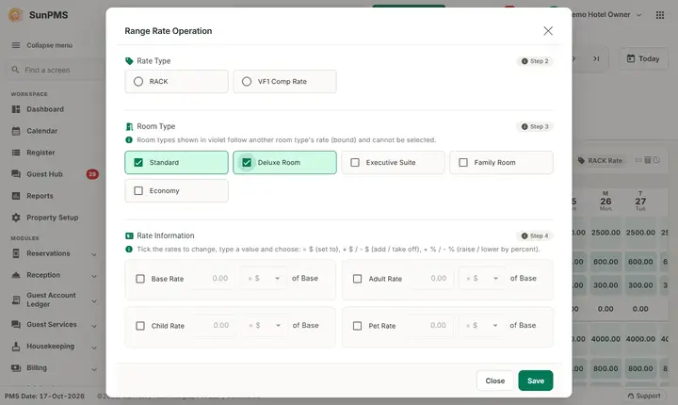Click the Billing icon
Screen dimensions: 678x405
pos(16,367)
